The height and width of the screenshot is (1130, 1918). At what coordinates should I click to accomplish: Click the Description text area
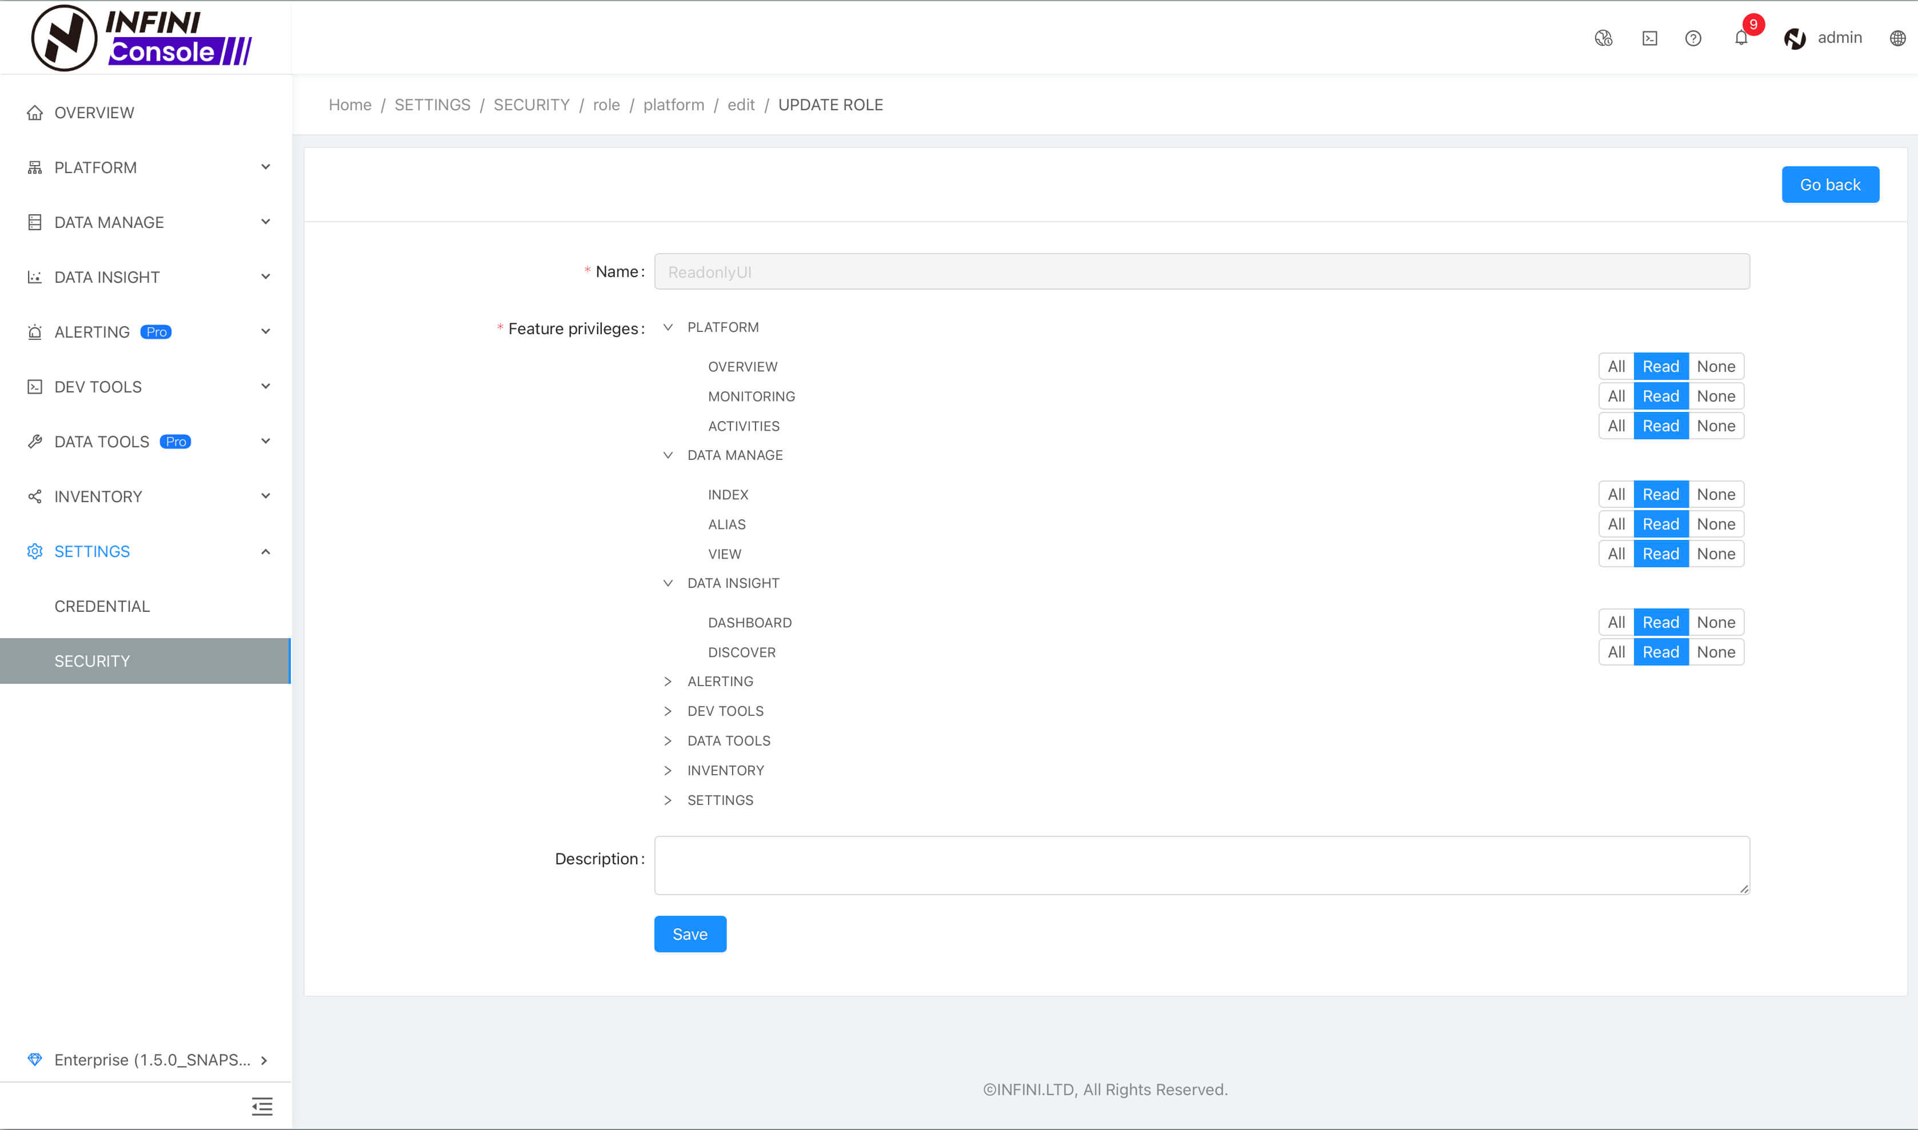click(x=1202, y=865)
